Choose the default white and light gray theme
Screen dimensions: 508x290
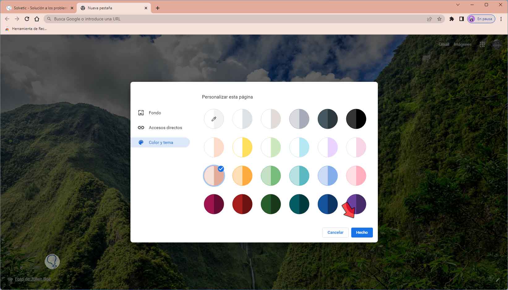point(242,119)
